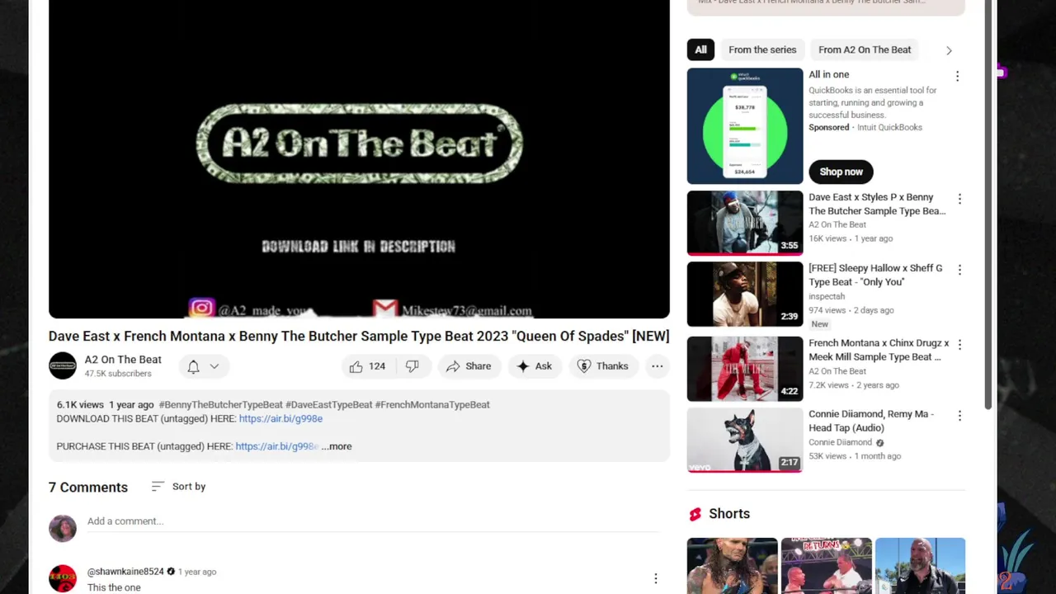Open QuickBooks ad thumbnail

point(745,126)
